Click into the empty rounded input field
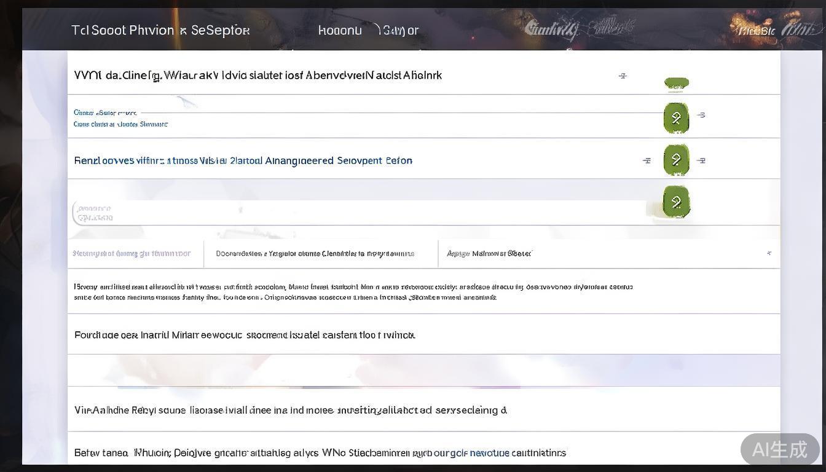The image size is (826, 472). [356, 213]
